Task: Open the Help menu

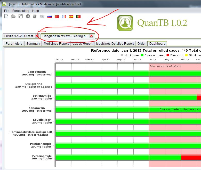Action: click(36, 11)
